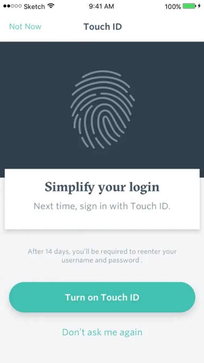
Task: Select Don't ask me again link
Action: pyautogui.click(x=102, y=332)
